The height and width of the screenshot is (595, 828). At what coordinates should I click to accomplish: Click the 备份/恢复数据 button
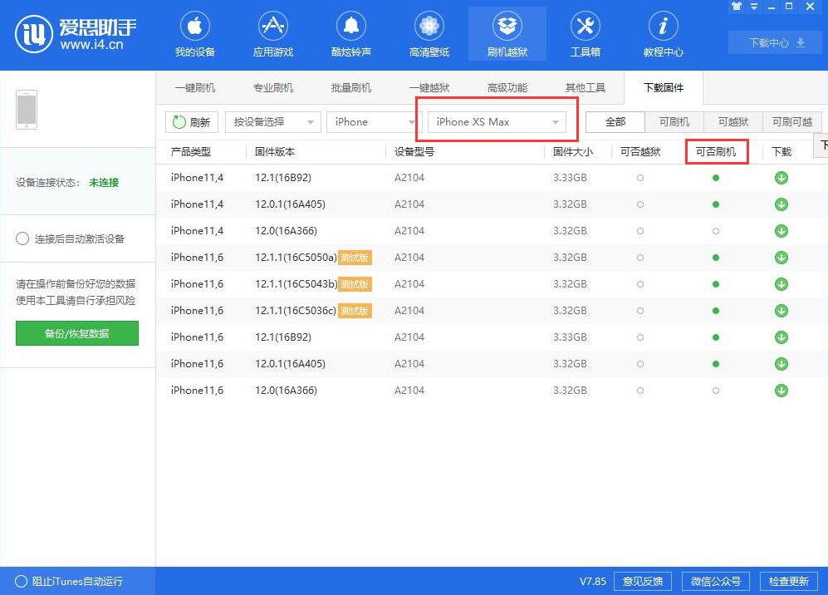click(x=76, y=333)
